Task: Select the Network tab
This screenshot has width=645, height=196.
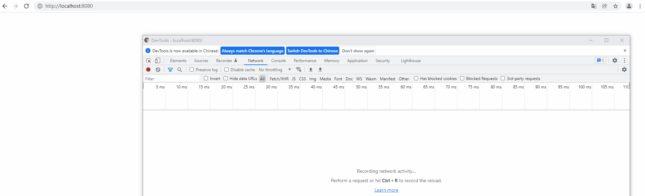Action: click(x=256, y=61)
